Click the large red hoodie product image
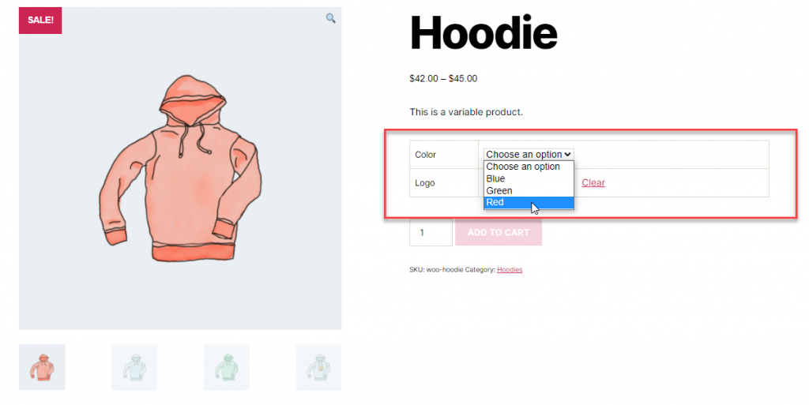This screenshot has height=405, width=809. pyautogui.click(x=180, y=168)
